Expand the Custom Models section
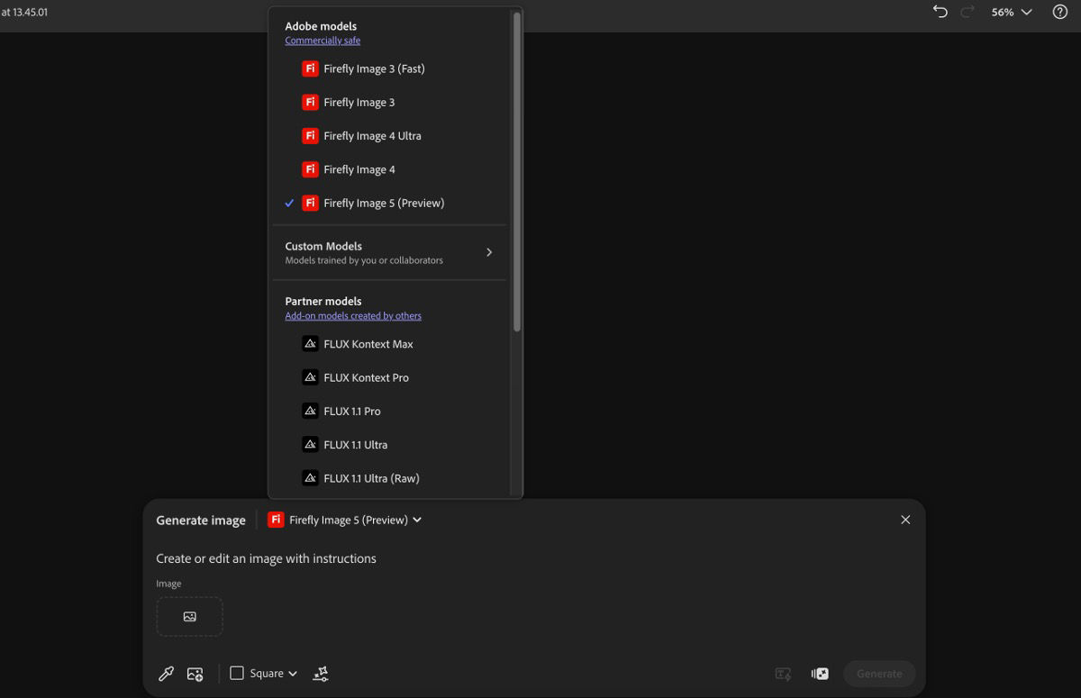 tap(388, 252)
